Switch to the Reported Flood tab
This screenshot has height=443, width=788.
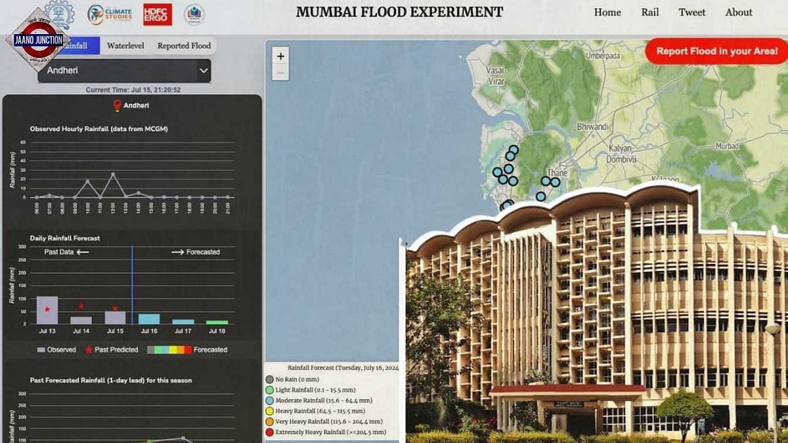point(184,46)
